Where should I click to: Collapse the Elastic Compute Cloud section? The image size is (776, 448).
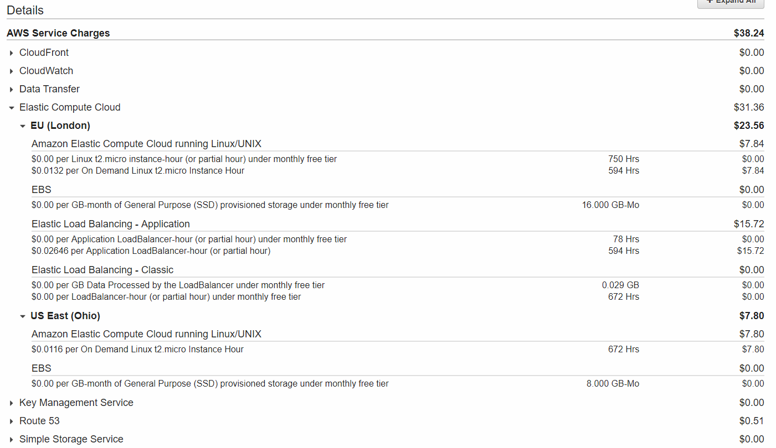click(12, 107)
